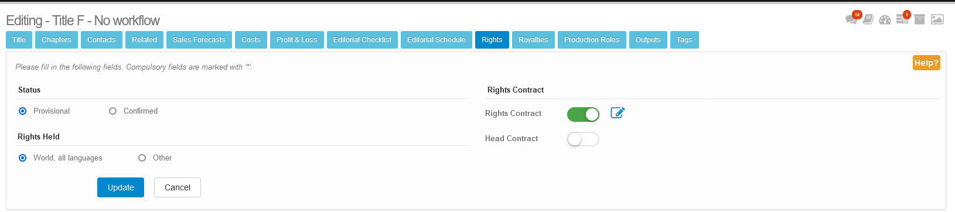
Task: Open the Sales Forecasts tab
Action: [x=199, y=40]
